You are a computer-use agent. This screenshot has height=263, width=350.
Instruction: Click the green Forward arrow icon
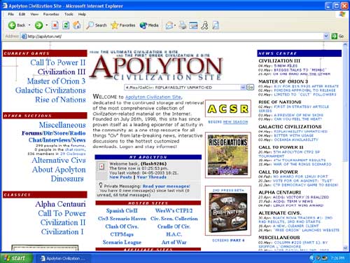pyautogui.click(x=38, y=25)
